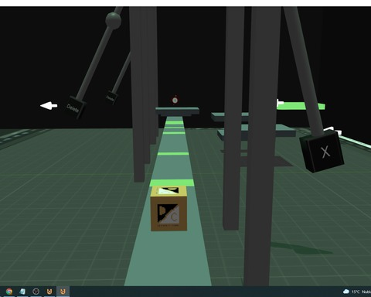The width and height of the screenshot is (371, 297).
Task: Hit the smaller, distant Delete hammer block
Action: (111, 97)
